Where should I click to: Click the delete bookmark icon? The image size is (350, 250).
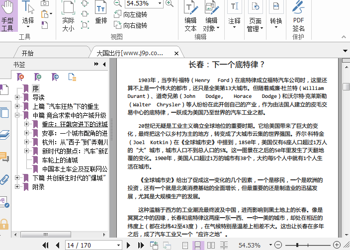(20, 77)
